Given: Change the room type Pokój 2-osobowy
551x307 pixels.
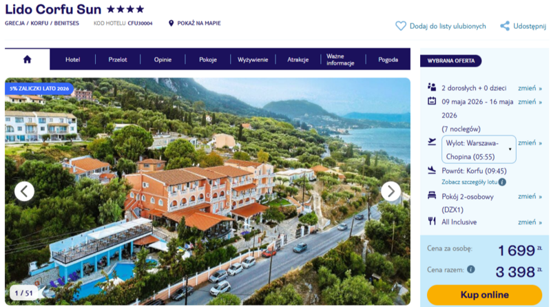Looking at the screenshot, I should 530,196.
